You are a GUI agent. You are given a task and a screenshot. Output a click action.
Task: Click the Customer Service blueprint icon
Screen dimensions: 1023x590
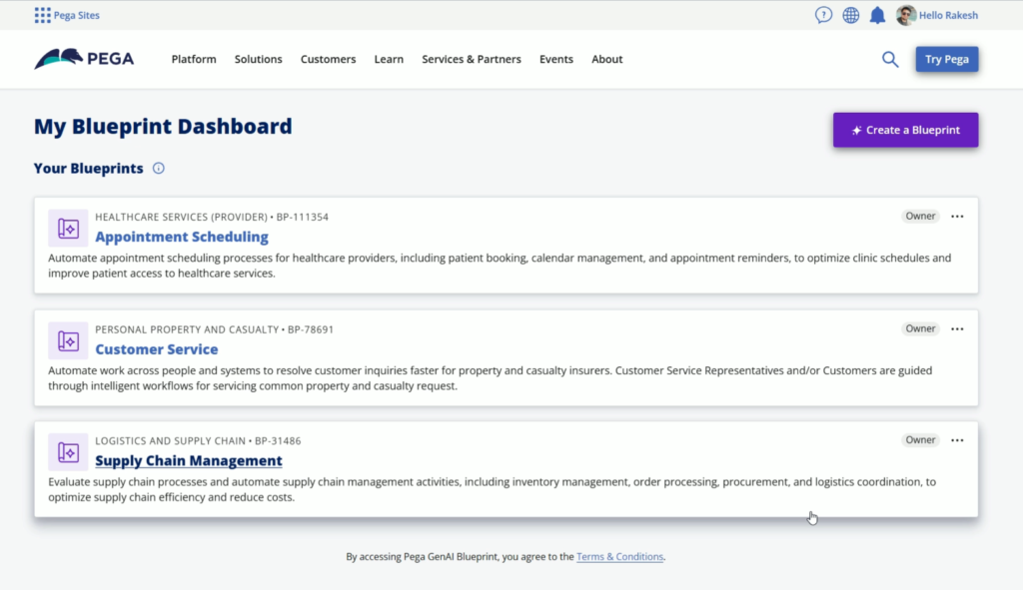(68, 340)
